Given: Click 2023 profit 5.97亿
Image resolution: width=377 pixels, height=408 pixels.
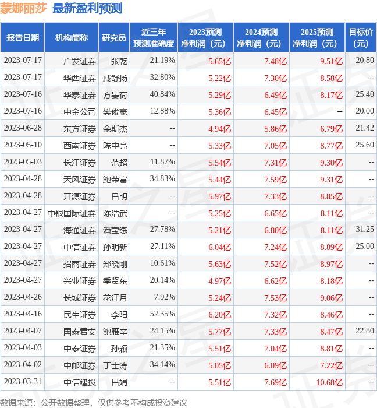Looking at the screenshot, I should (220, 196).
